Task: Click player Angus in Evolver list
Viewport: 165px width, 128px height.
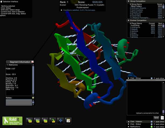Action: pyautogui.click(x=134, y=33)
